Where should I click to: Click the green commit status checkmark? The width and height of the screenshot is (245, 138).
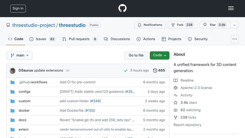126,71
